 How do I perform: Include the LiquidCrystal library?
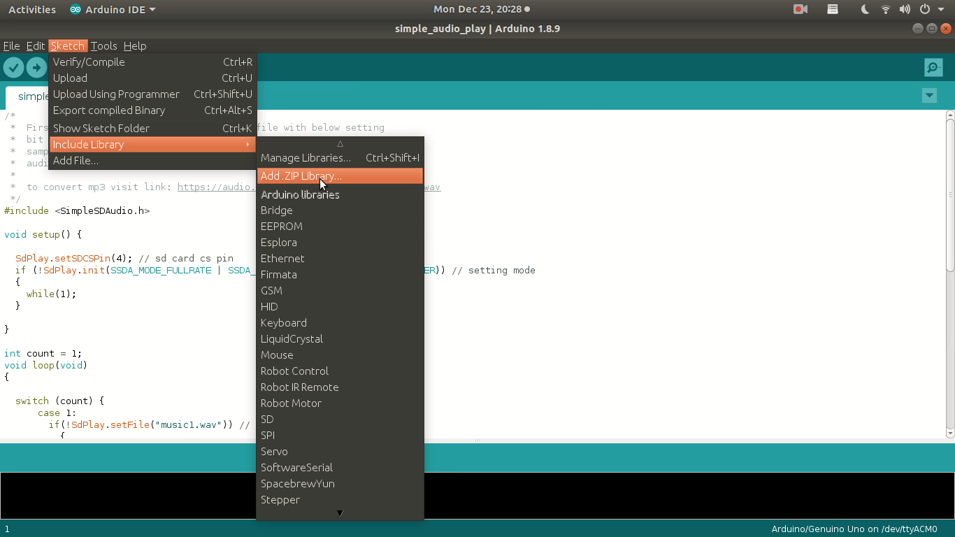pos(340,339)
